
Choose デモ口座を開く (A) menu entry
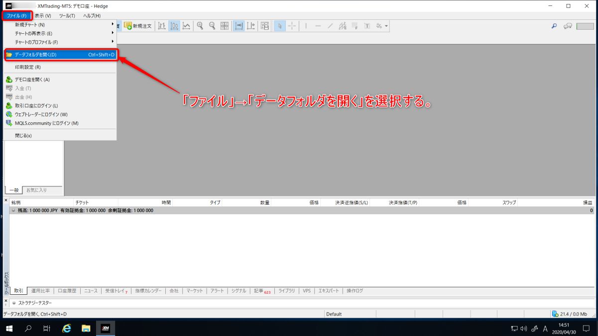coord(60,80)
